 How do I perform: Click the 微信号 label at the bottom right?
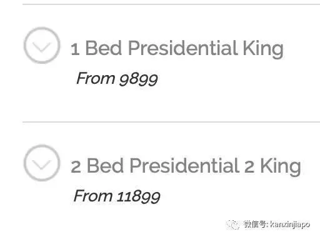256,225
